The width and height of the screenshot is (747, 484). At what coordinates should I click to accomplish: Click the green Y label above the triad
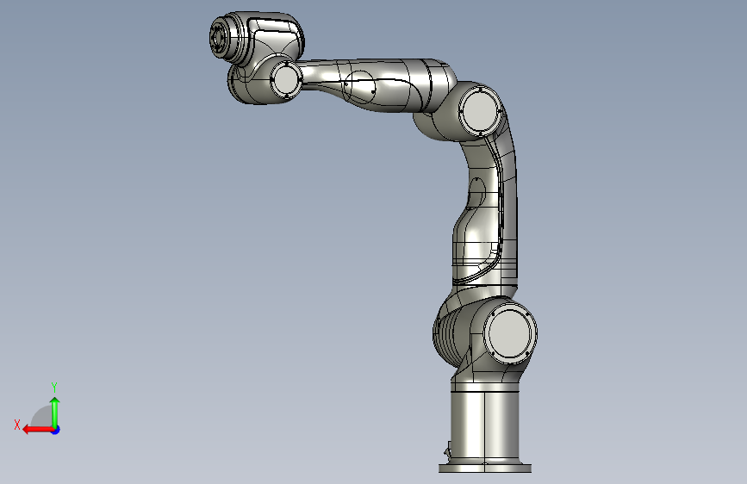point(54,387)
